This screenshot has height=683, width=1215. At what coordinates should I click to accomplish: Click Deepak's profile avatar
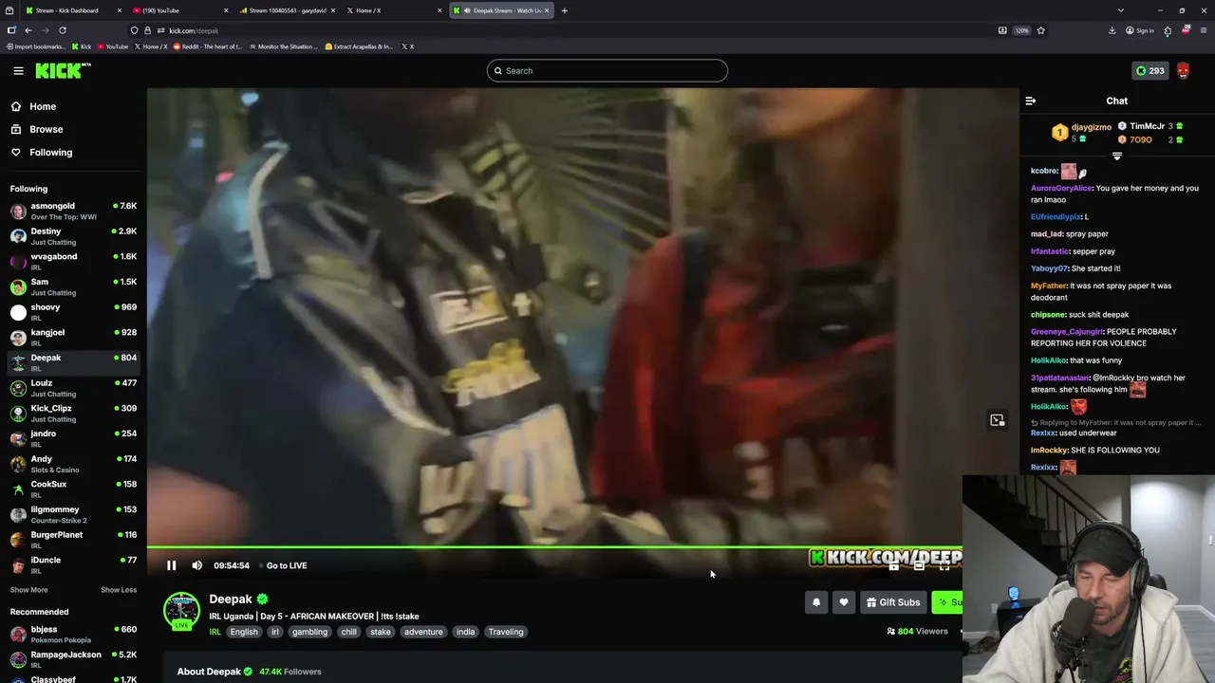coord(181,610)
